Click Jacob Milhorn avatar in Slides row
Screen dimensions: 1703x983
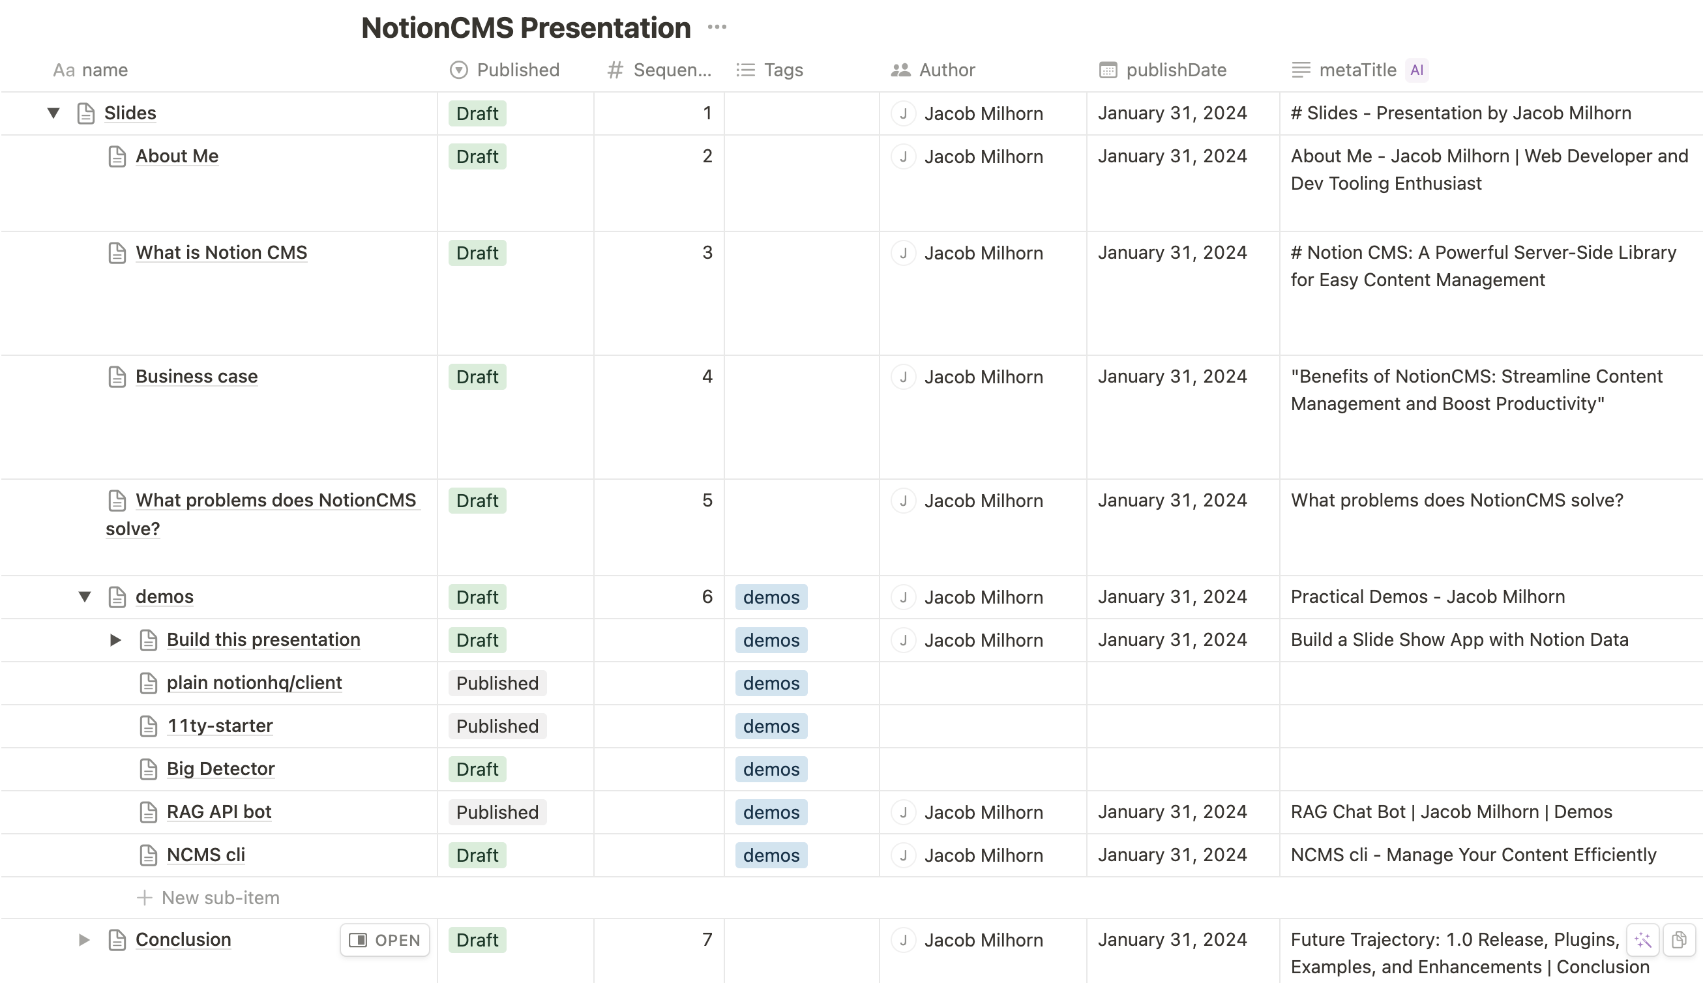click(903, 113)
